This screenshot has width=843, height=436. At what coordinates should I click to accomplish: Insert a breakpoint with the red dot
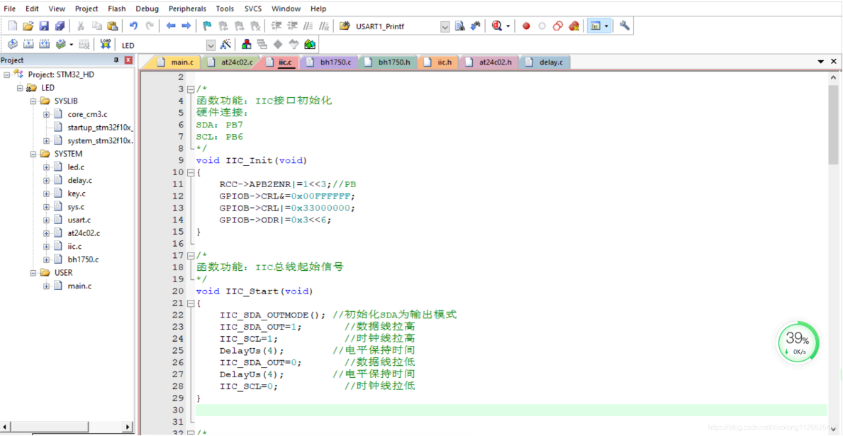point(526,26)
